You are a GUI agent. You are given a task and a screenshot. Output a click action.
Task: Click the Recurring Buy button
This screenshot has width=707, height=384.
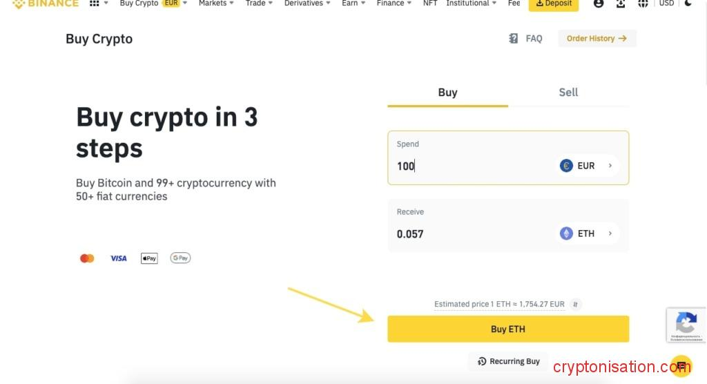coord(508,361)
